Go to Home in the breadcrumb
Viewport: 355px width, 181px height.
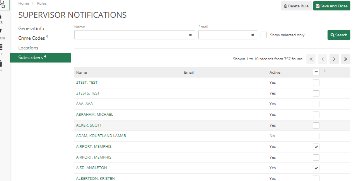click(24, 3)
